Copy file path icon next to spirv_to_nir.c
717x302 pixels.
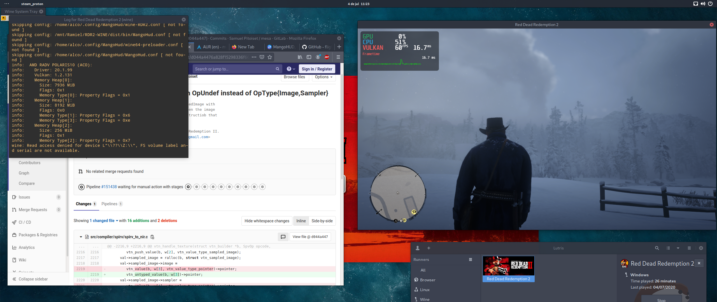coord(152,237)
